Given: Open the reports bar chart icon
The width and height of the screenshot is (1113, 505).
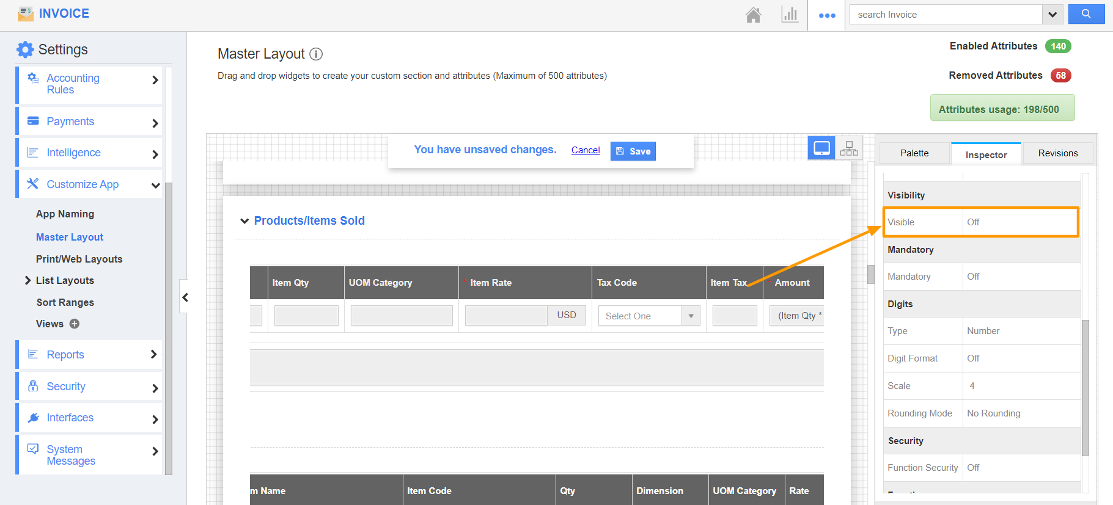Looking at the screenshot, I should [x=790, y=15].
